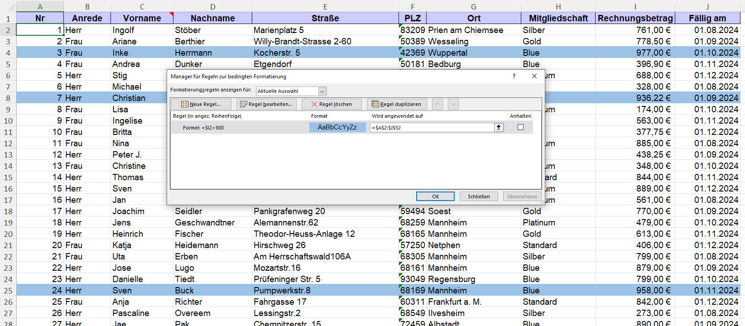
Task: Click the Vorname header cell
Action: (x=142, y=18)
